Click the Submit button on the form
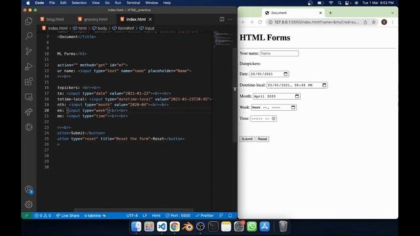 (247, 139)
